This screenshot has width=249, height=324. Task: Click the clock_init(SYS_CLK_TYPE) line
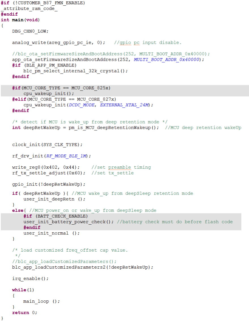pos(47,145)
